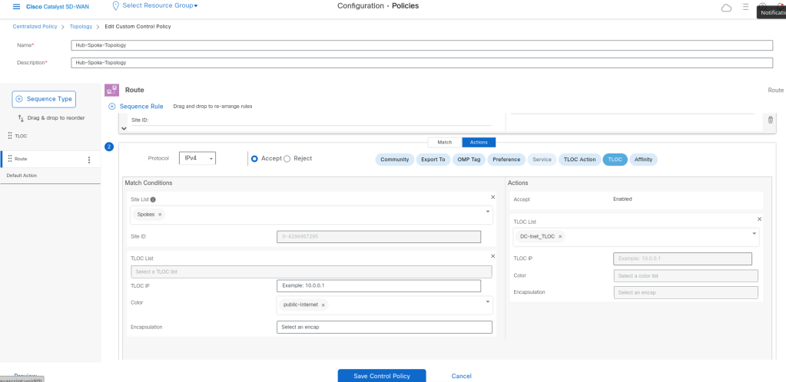The width and height of the screenshot is (786, 382).
Task: Add a new Sequence Type
Action: coord(44,99)
